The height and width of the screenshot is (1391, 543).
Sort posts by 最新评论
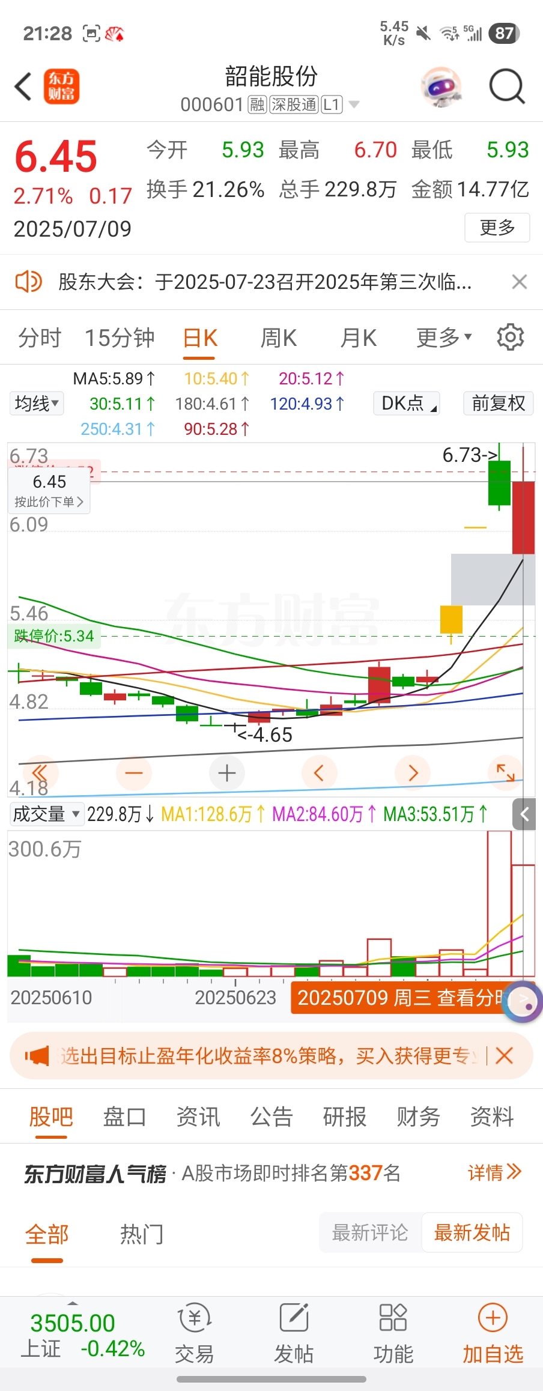tap(370, 1232)
